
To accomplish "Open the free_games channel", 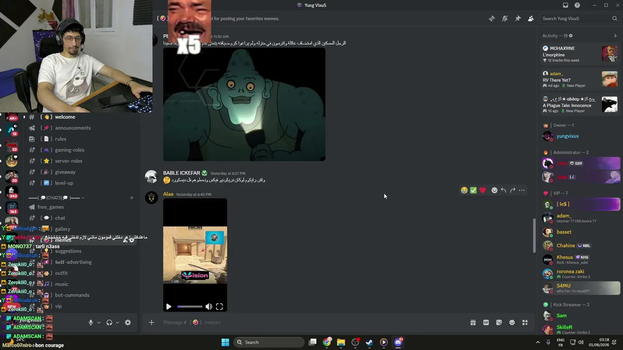I will click(81, 207).
